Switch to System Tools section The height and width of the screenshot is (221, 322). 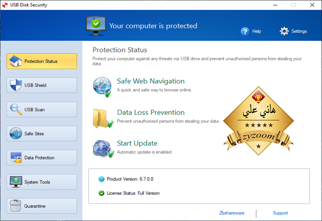click(42, 182)
